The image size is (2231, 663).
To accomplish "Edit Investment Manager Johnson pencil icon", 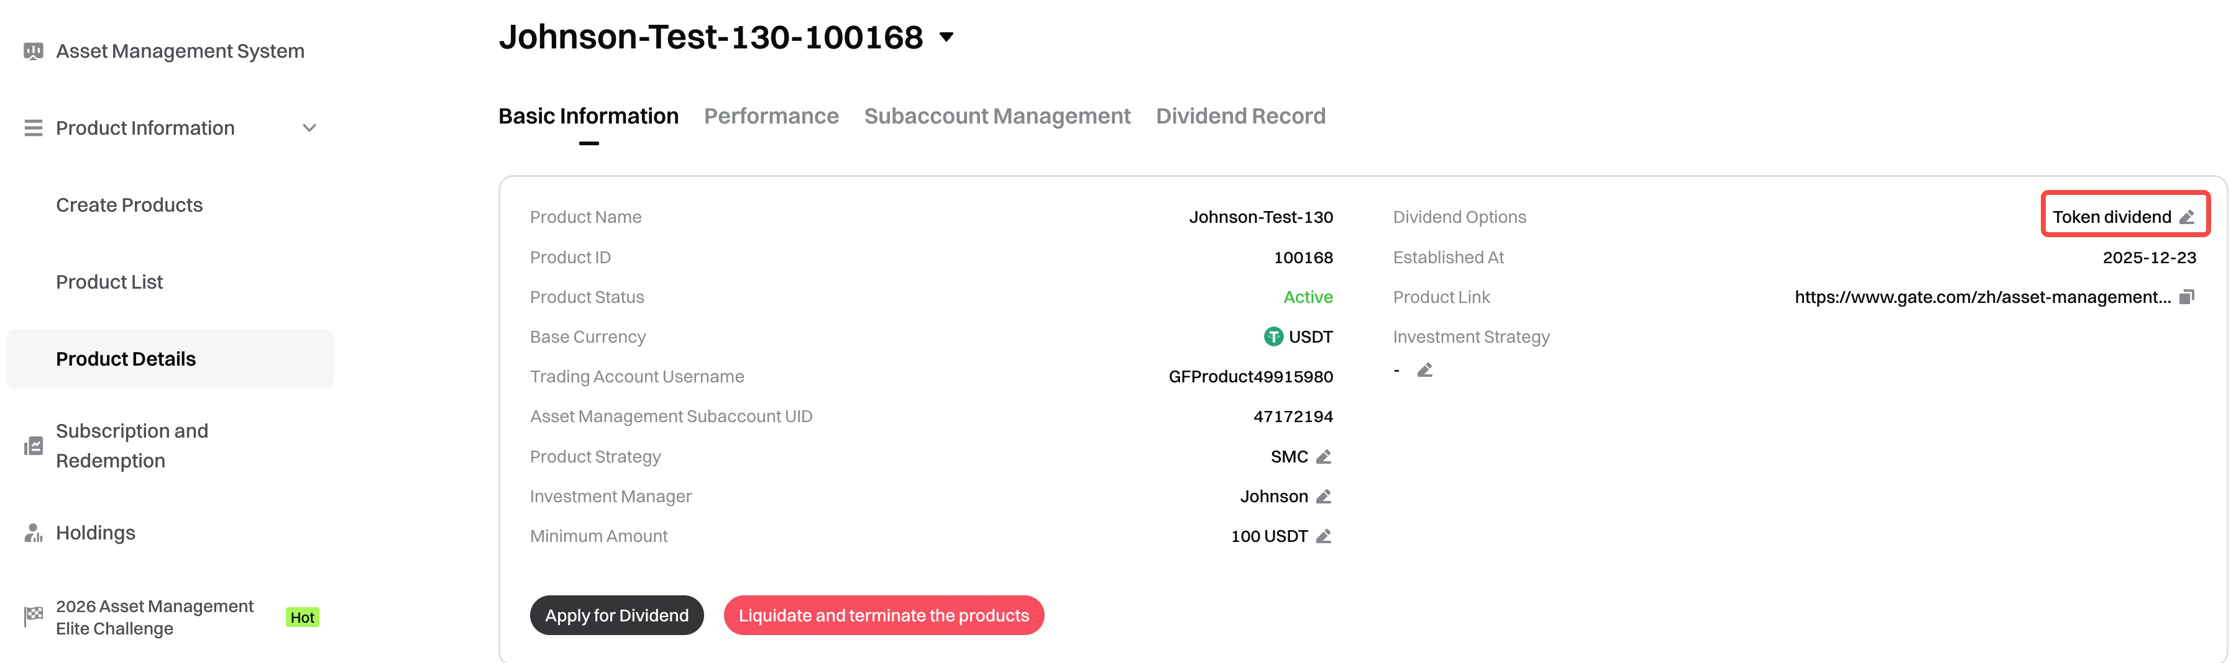I will pos(1323,497).
